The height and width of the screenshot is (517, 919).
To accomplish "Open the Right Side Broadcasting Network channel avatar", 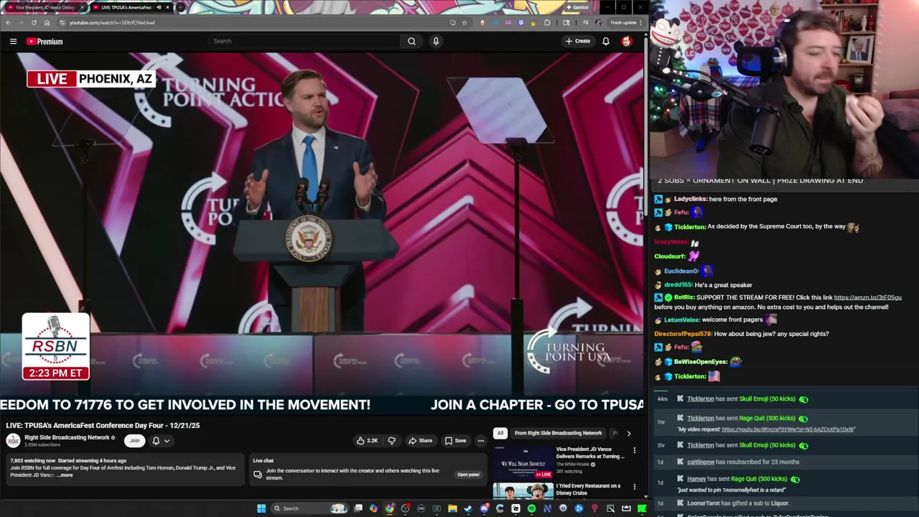I will 13,441.
